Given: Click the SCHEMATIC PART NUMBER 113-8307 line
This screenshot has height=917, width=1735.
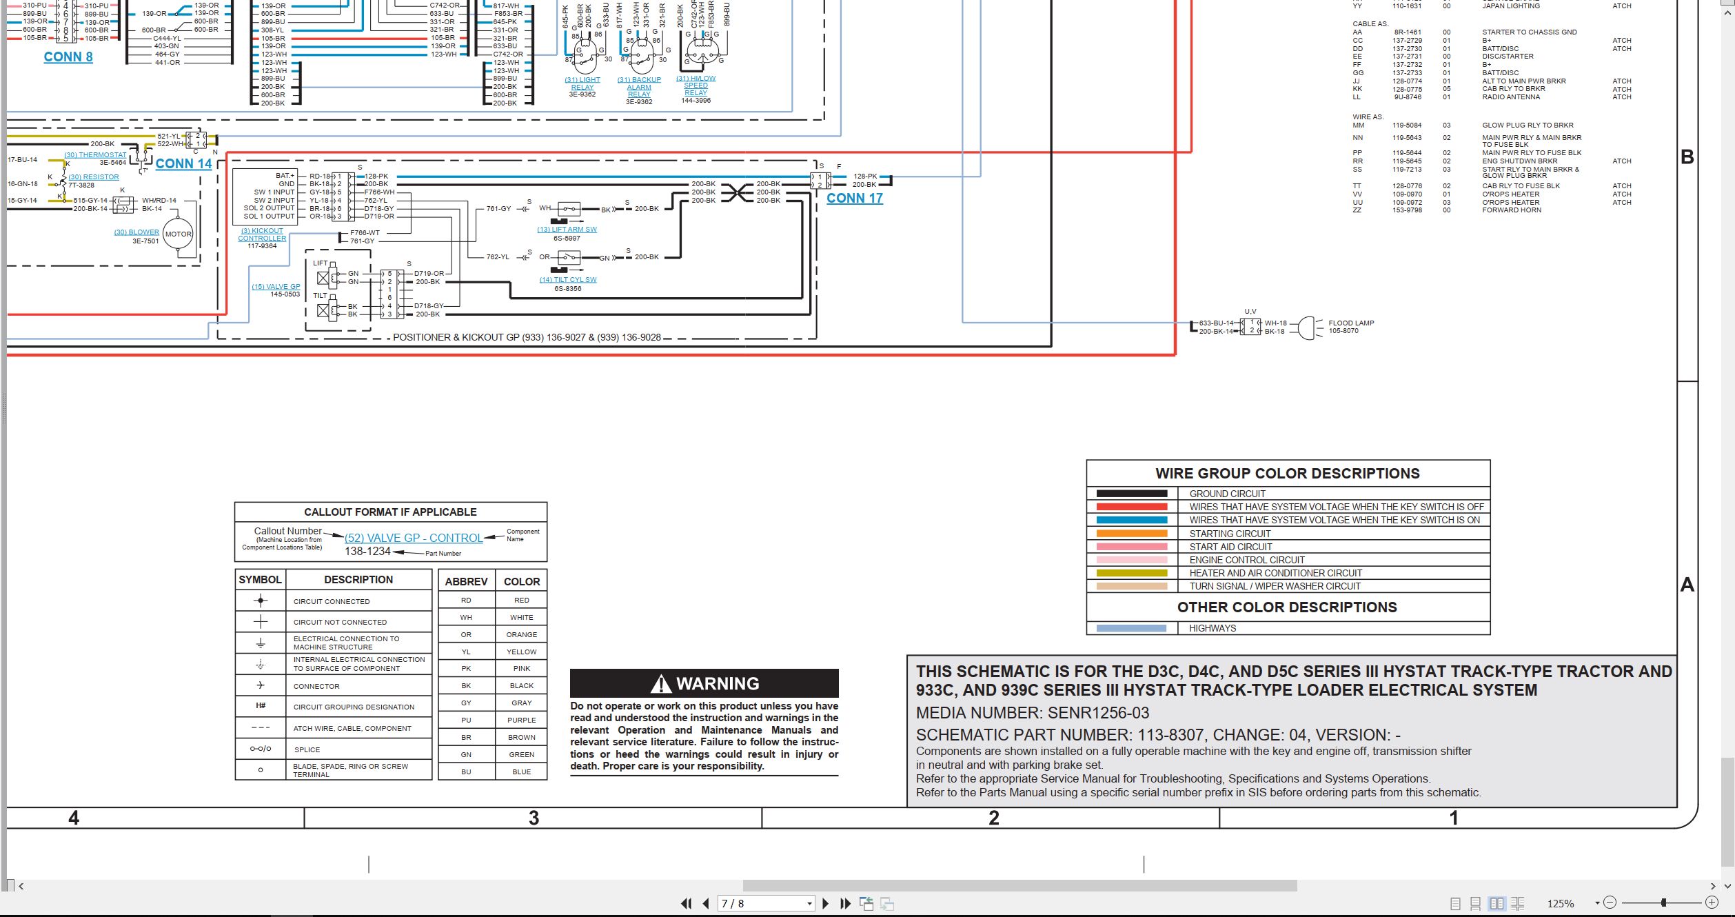Looking at the screenshot, I should [x=1158, y=735].
